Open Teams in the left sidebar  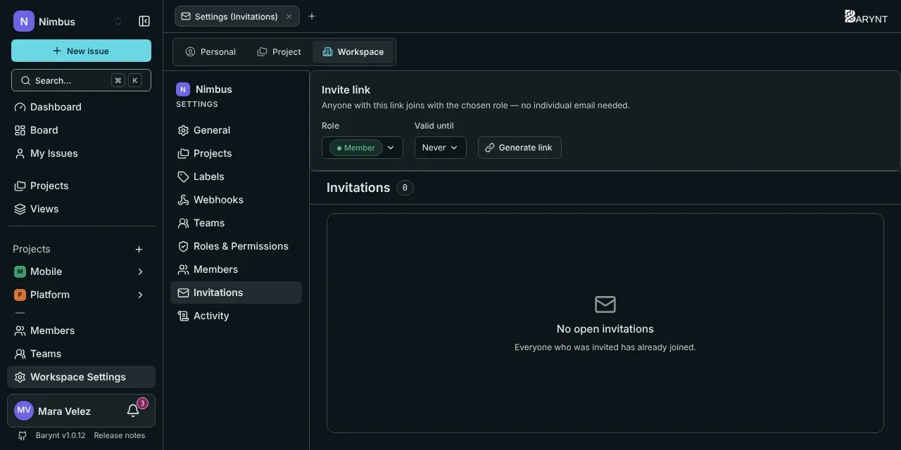pos(81,354)
